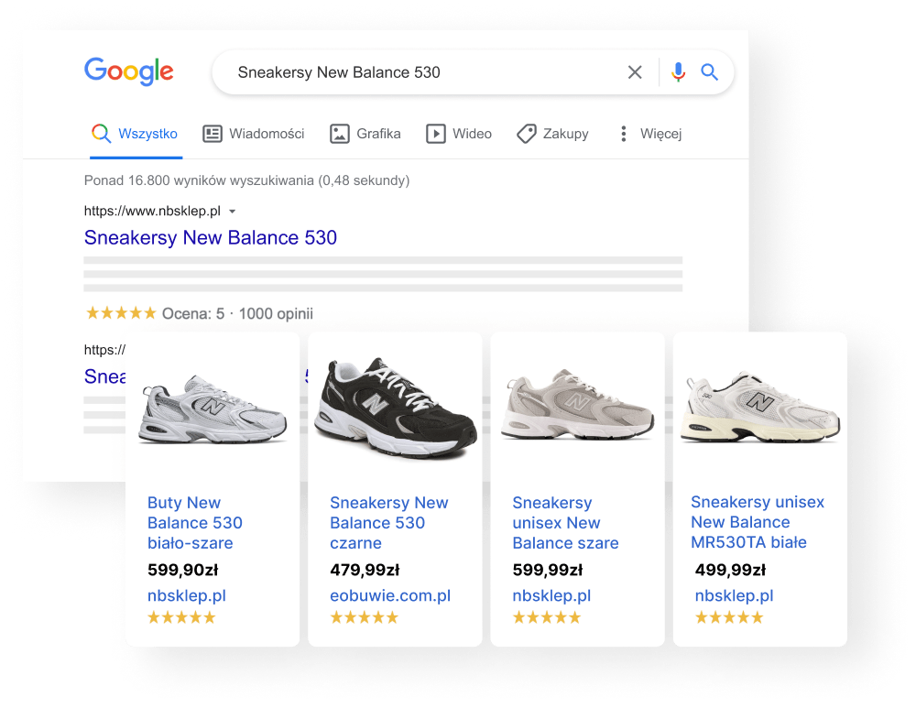The width and height of the screenshot is (916, 708).
Task: Expand the nbsklep.pl URL dropdown arrow
Action: tap(233, 212)
